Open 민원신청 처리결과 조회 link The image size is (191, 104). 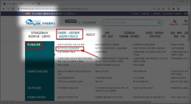(x=67, y=97)
